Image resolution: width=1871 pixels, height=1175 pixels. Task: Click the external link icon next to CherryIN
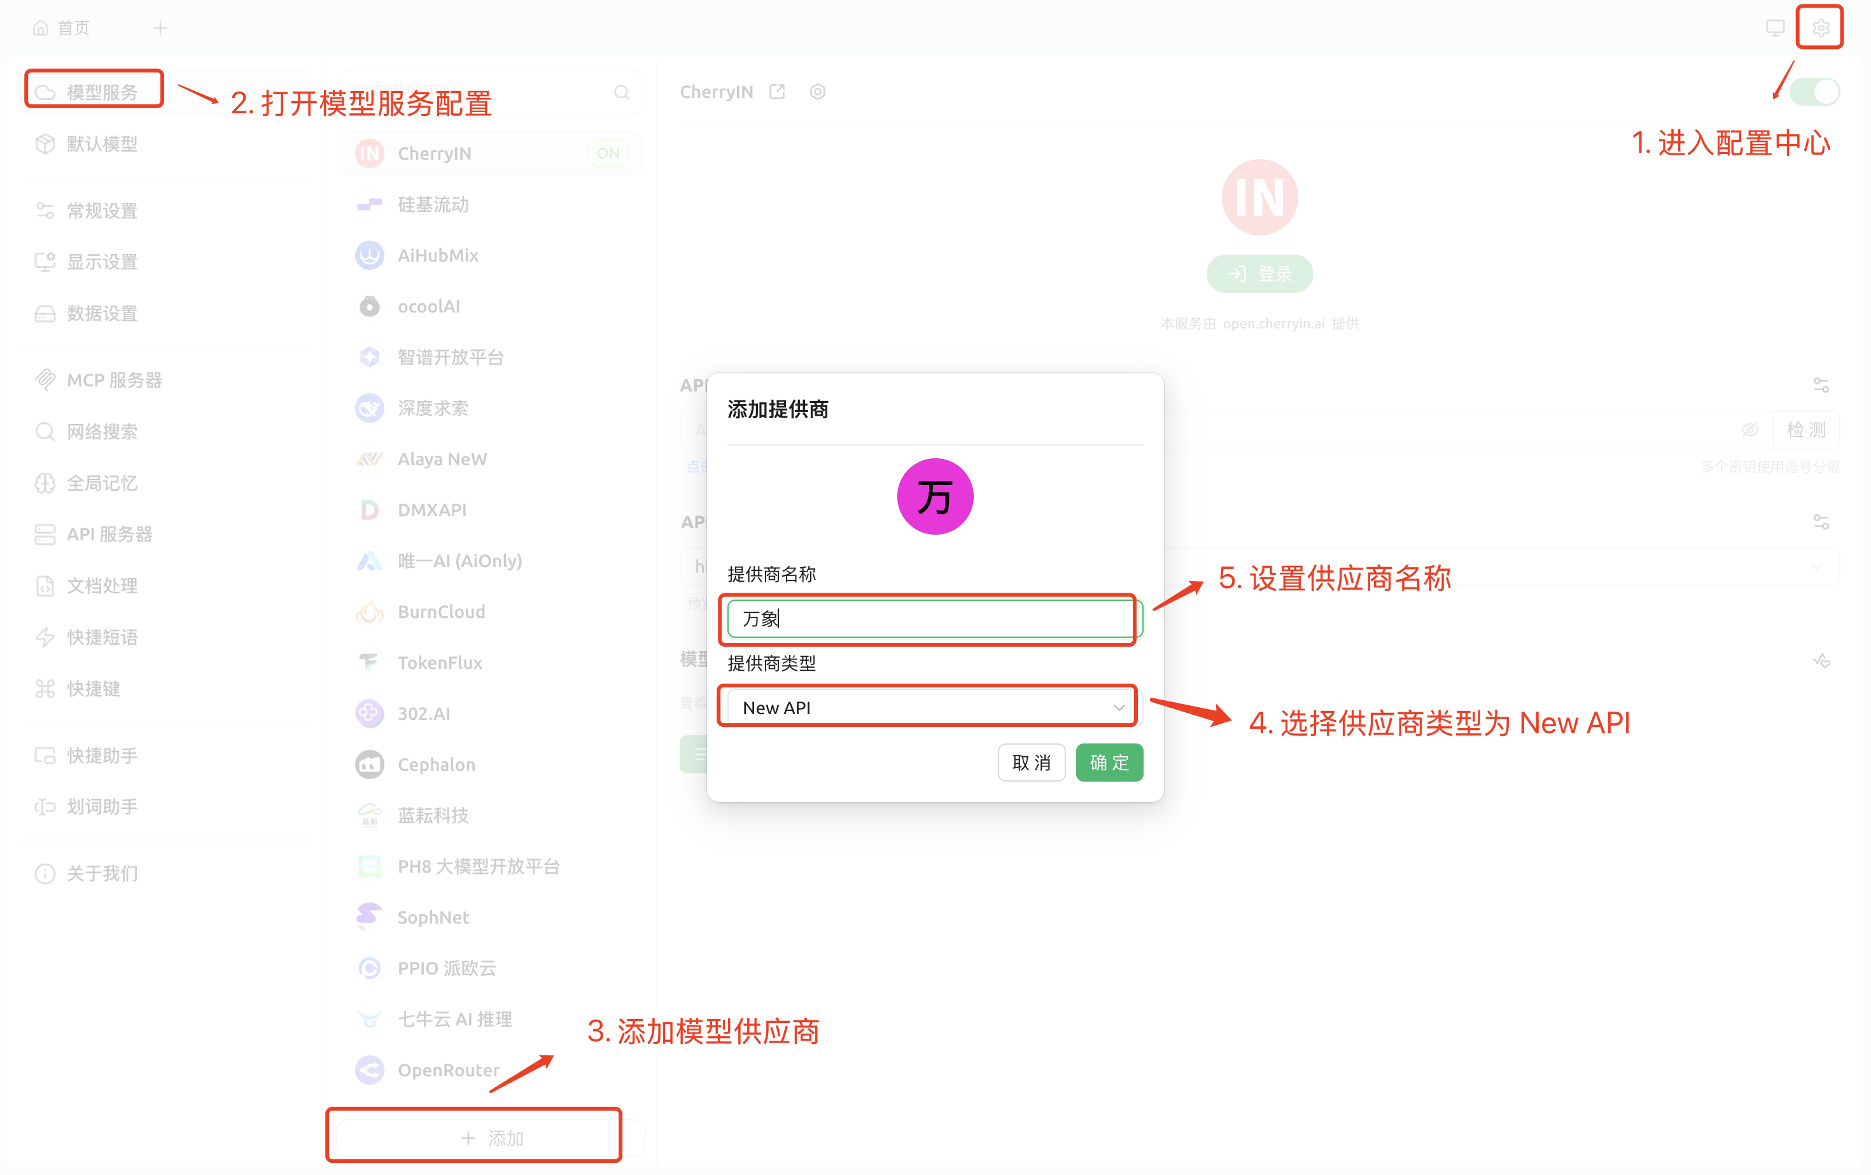(777, 92)
